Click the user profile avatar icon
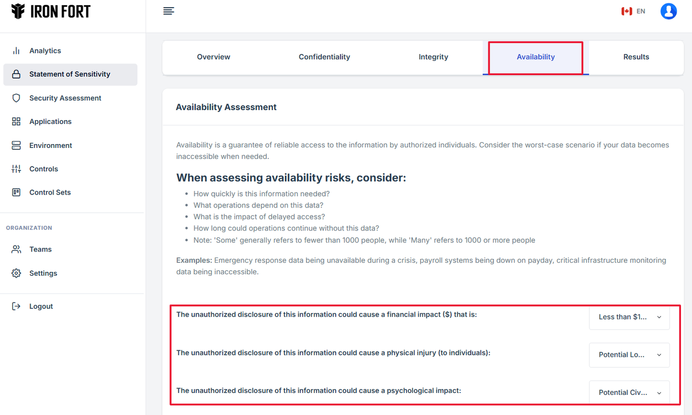Image resolution: width=692 pixels, height=415 pixels. click(x=668, y=11)
